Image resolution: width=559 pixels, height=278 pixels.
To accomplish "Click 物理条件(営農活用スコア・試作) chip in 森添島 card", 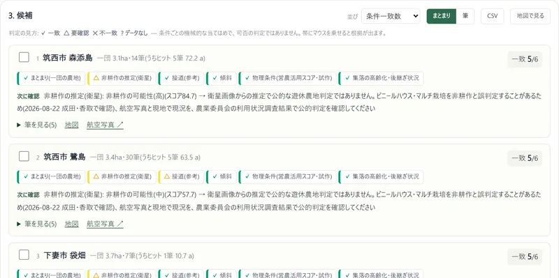I will [x=288, y=78].
